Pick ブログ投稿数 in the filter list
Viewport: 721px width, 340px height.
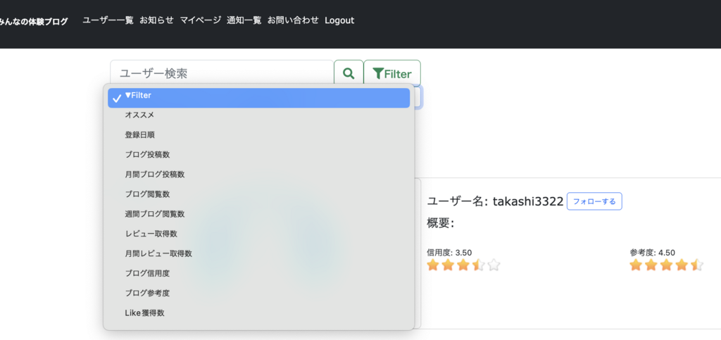(147, 154)
